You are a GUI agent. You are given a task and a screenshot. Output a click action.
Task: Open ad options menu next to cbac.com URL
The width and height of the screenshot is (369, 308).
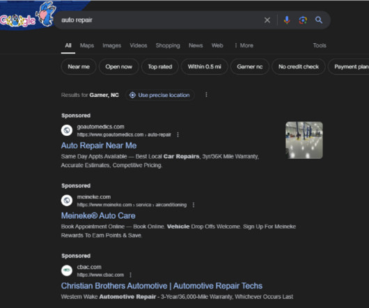[131, 275]
